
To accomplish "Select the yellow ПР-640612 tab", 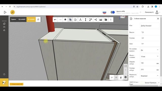I will coord(31,19).
